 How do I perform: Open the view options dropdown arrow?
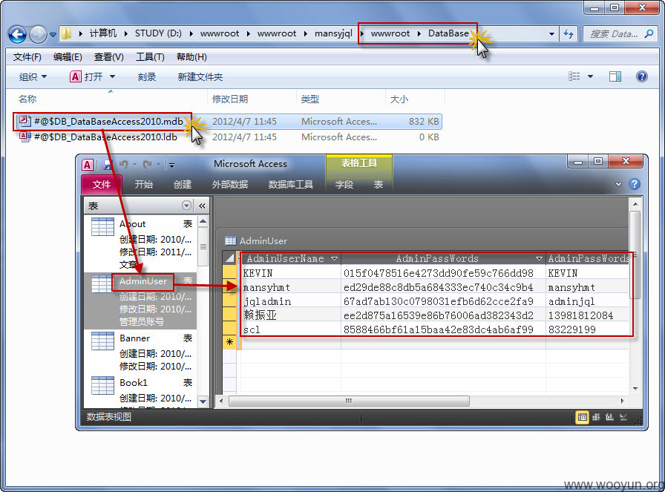pyautogui.click(x=590, y=76)
